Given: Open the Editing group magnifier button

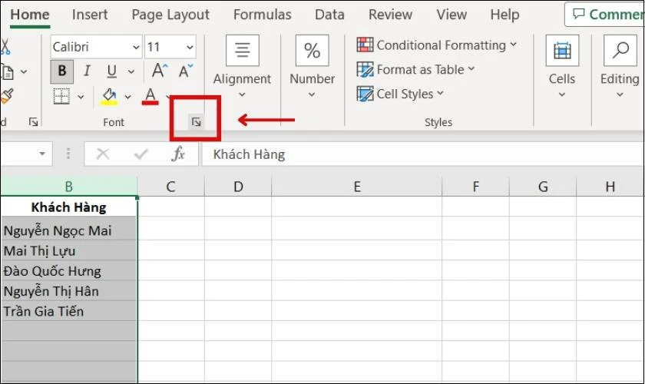Looking at the screenshot, I should (620, 68).
